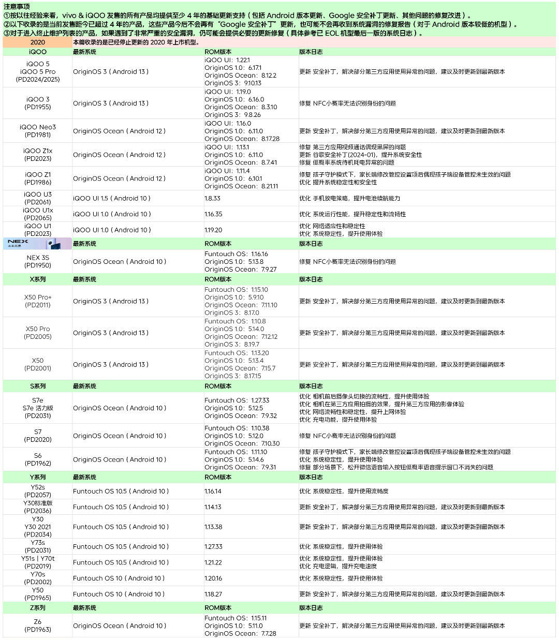Click the Y52s (PD2057) model cell
559x640 pixels.
pyautogui.click(x=38, y=491)
